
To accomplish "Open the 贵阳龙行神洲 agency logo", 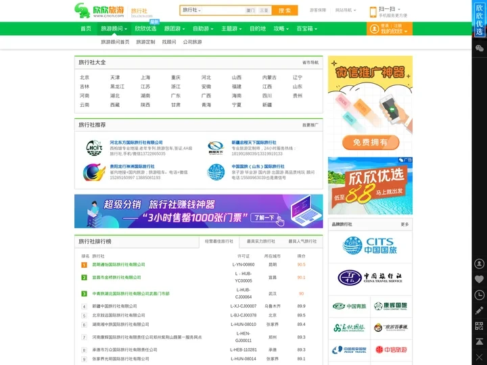I will coord(94,172).
